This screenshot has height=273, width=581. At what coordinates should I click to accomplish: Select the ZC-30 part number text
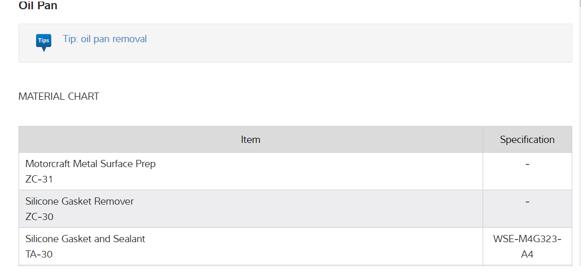(39, 217)
